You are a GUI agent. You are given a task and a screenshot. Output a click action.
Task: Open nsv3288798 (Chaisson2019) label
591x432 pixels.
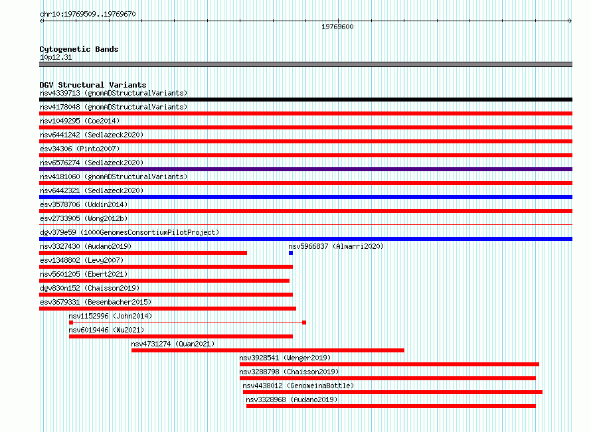point(289,372)
